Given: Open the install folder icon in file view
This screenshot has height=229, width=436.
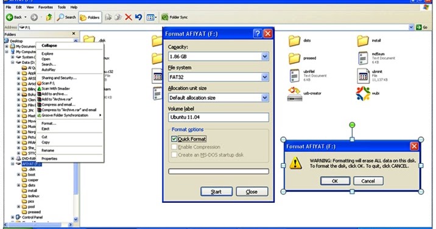Looking at the screenshot, I should (363, 41).
